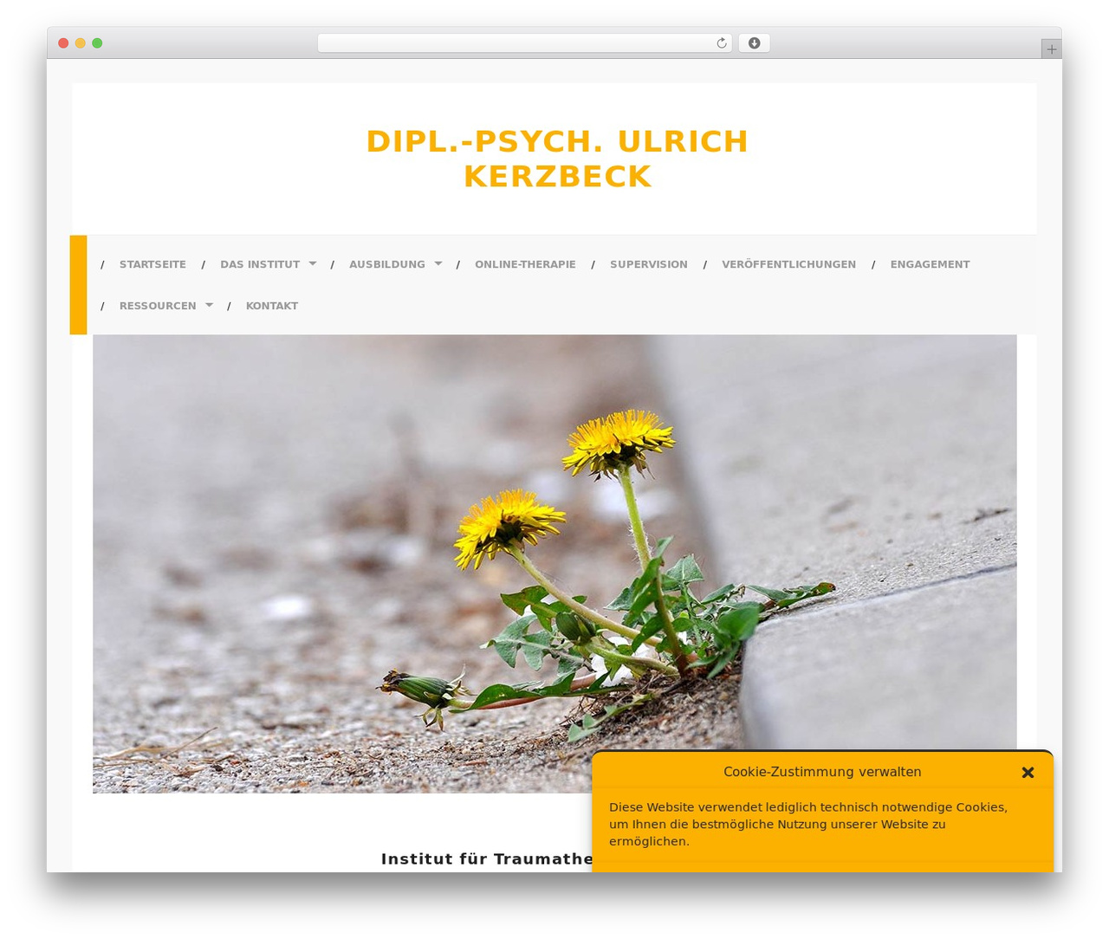Viewport: 1109px width, 939px height.
Task: Close the window with red button
Action: 63,43
